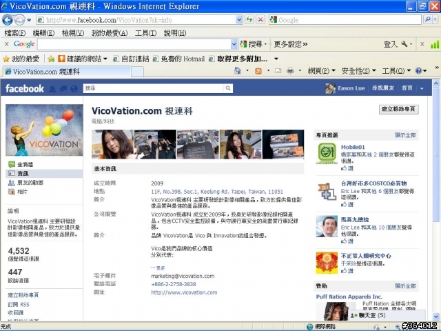The width and height of the screenshot is (441, 331).
Task: Click the blue Help question mark icon
Action: pos(418,70)
